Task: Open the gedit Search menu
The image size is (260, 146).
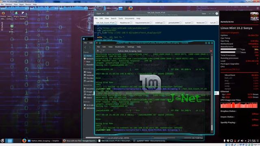Action: (x=114, y=18)
